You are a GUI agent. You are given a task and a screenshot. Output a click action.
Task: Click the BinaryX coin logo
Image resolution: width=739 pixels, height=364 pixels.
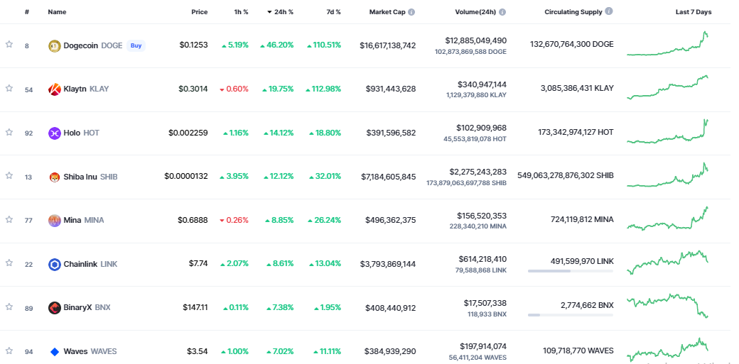coord(55,308)
